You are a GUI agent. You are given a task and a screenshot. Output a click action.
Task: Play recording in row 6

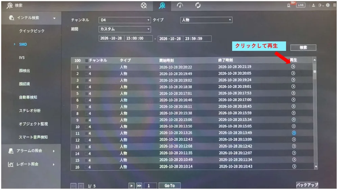pos(293,100)
